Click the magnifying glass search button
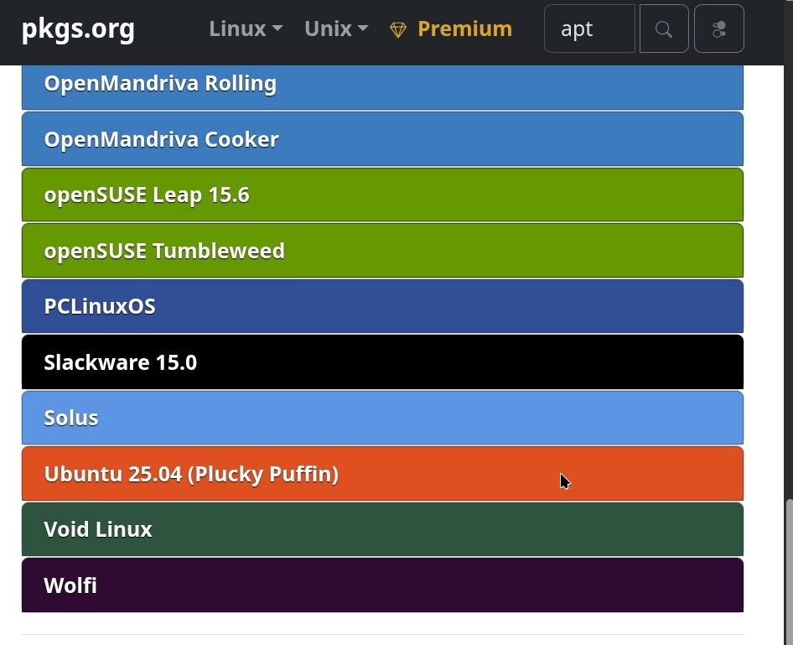 [x=663, y=29]
